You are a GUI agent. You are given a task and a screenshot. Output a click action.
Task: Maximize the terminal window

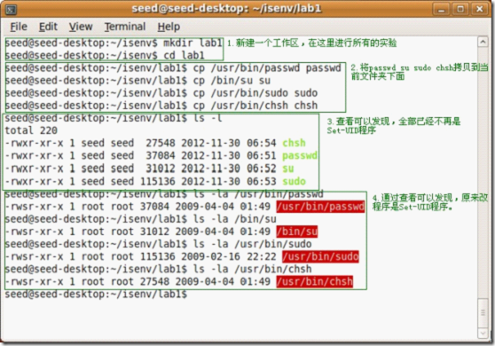(460, 9)
